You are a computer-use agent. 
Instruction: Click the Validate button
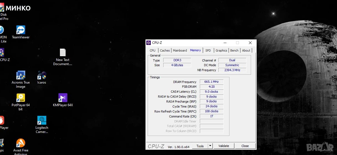click(224, 146)
